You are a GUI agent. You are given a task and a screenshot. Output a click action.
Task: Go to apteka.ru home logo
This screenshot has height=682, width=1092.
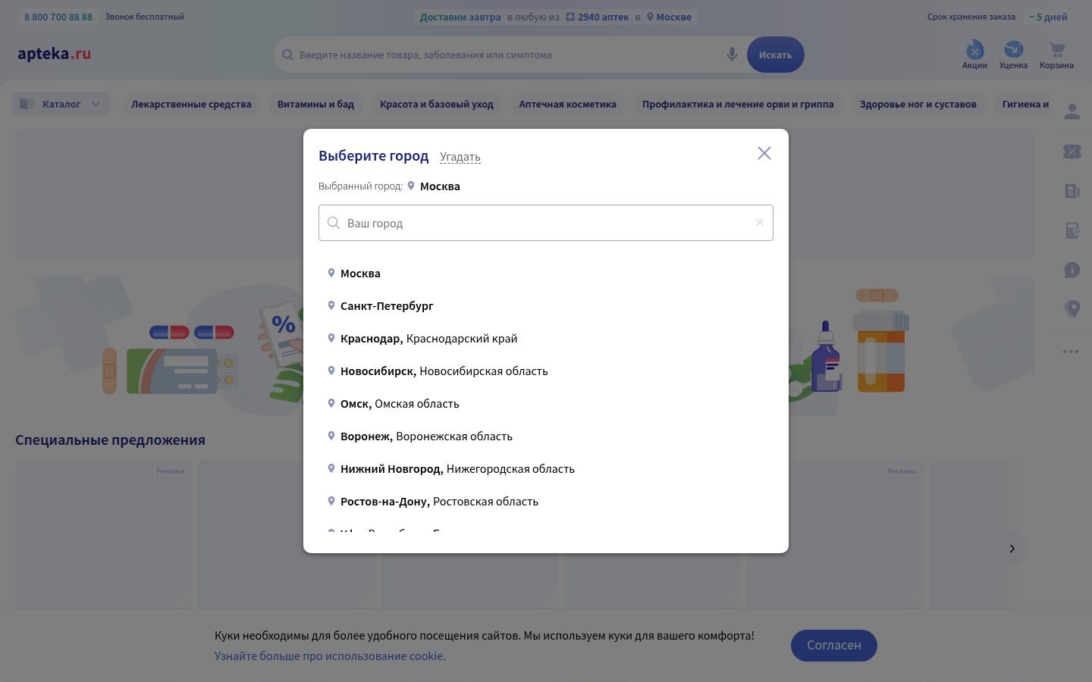(54, 54)
